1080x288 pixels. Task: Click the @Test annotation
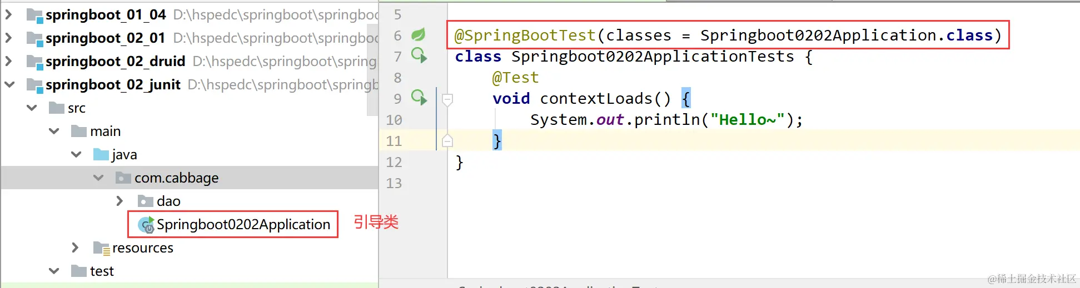click(x=516, y=78)
